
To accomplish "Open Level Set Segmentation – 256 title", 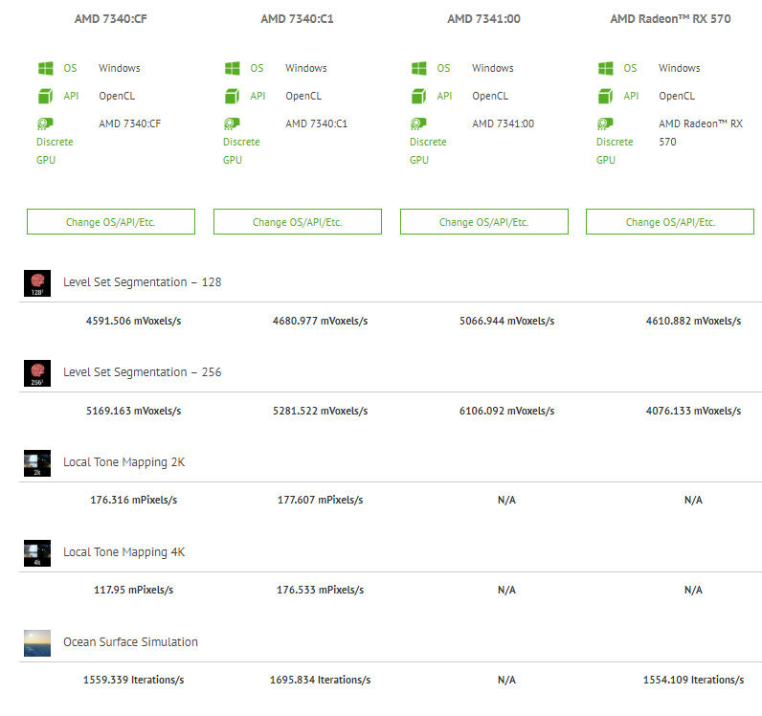I will tap(143, 372).
